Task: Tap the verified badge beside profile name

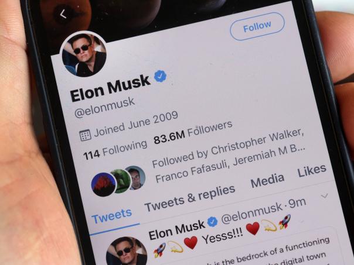Action: (x=160, y=76)
